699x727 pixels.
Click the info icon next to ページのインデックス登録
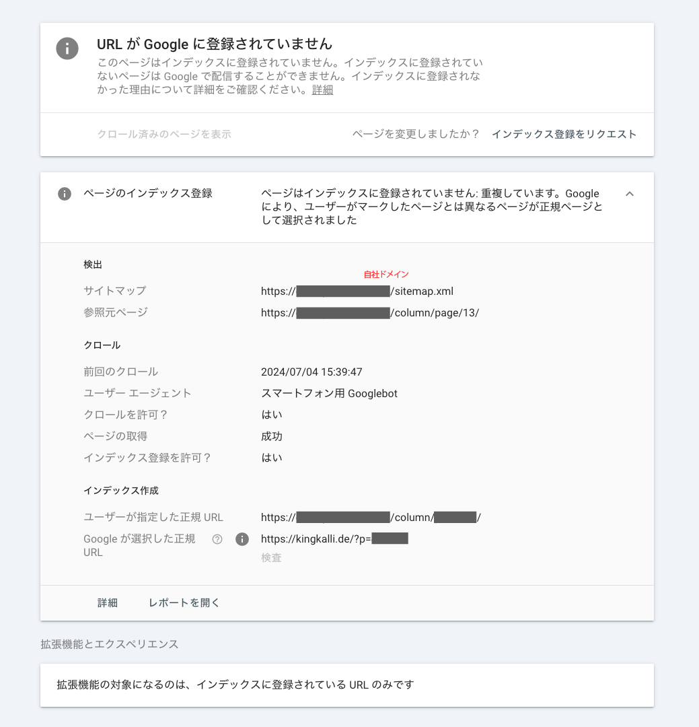[x=64, y=194]
